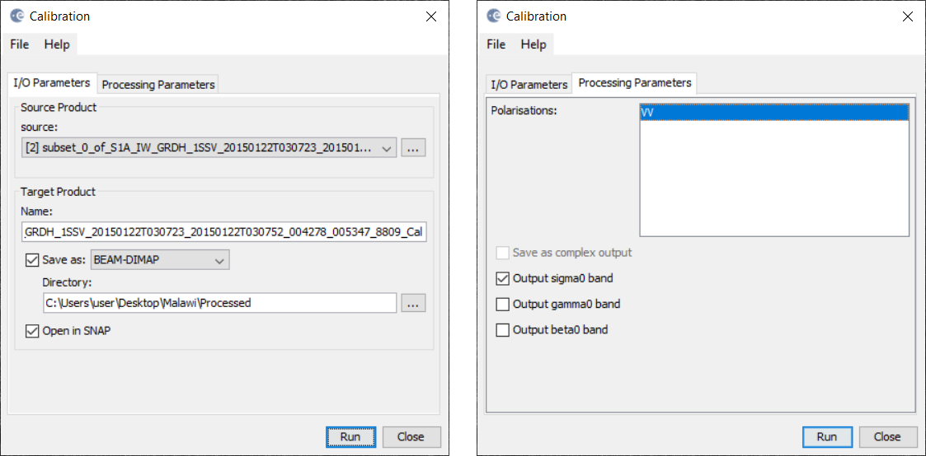
Task: Open Help menu in right Calibration window
Action: [535, 44]
